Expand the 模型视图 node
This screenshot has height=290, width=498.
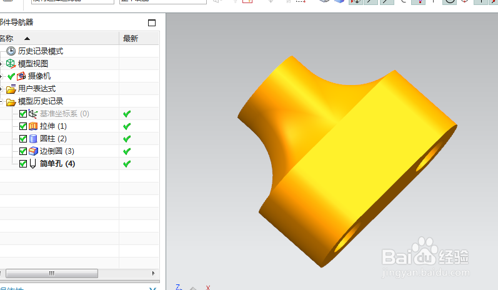tap(1, 64)
